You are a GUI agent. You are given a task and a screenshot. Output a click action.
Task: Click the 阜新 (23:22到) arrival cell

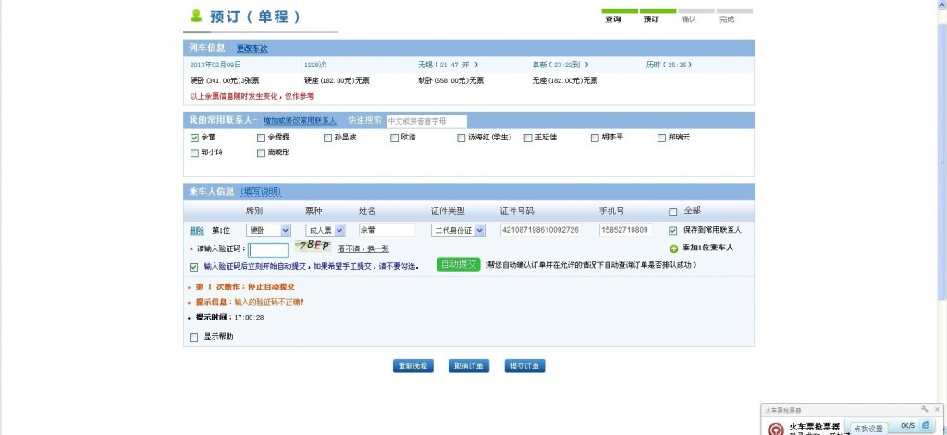560,65
